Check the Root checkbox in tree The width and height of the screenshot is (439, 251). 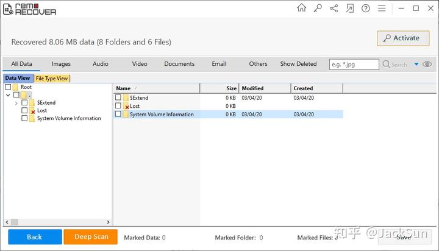(8, 87)
